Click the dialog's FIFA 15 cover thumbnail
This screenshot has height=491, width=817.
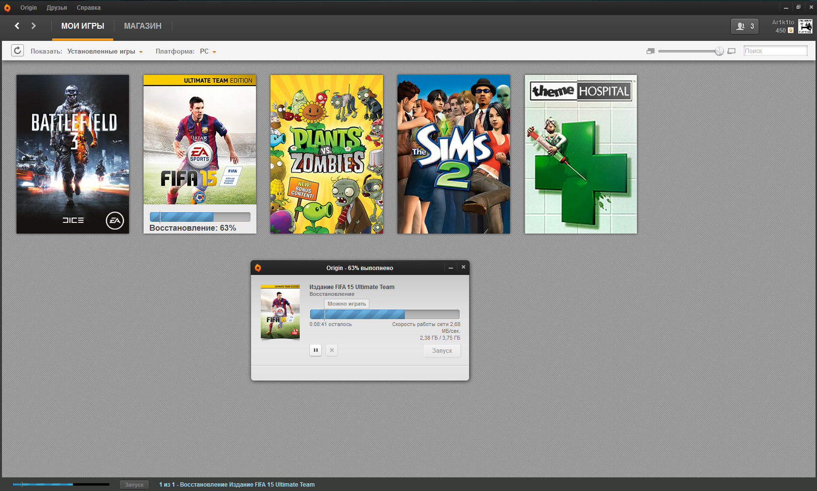point(280,311)
